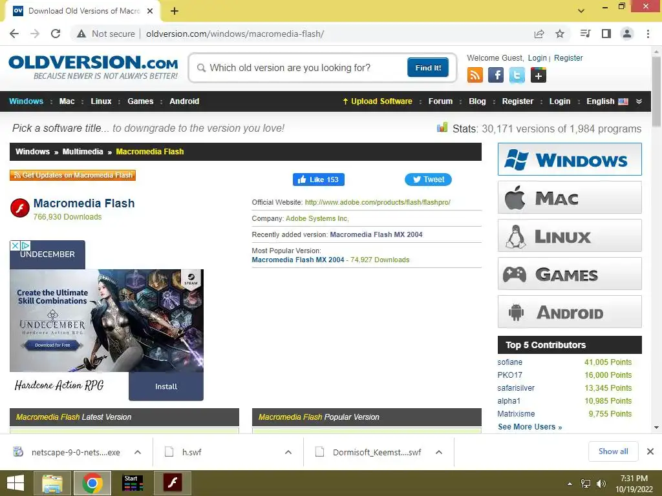Click Chrome icon in taskbar
The image size is (662, 496).
tap(92, 483)
